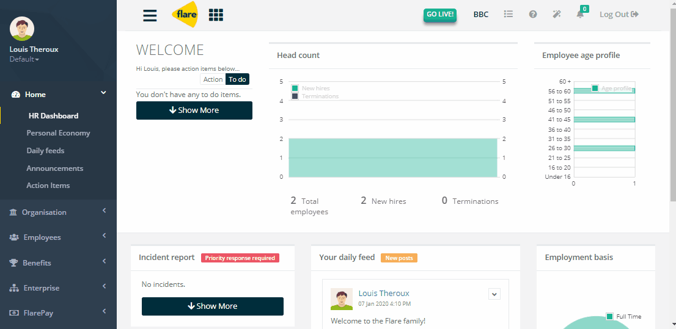Click the Louis Theroux name in sidebar
676x329 pixels.
[x=34, y=49]
